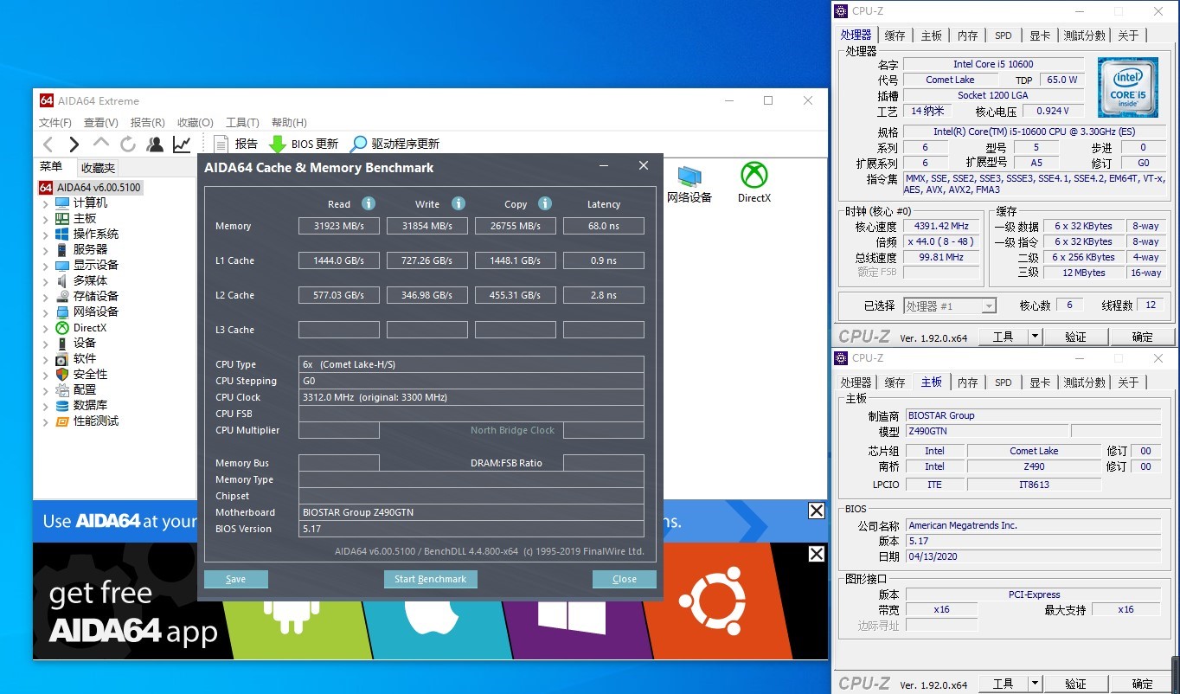Open the 查看(V) menu in AIDA64

pyautogui.click(x=100, y=123)
